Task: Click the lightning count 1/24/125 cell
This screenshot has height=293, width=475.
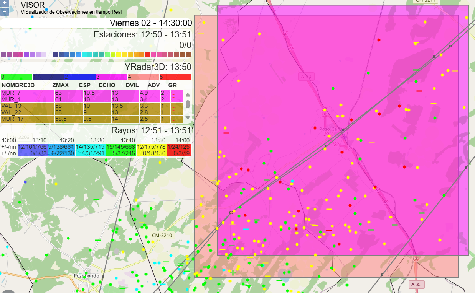Action: pos(179,146)
